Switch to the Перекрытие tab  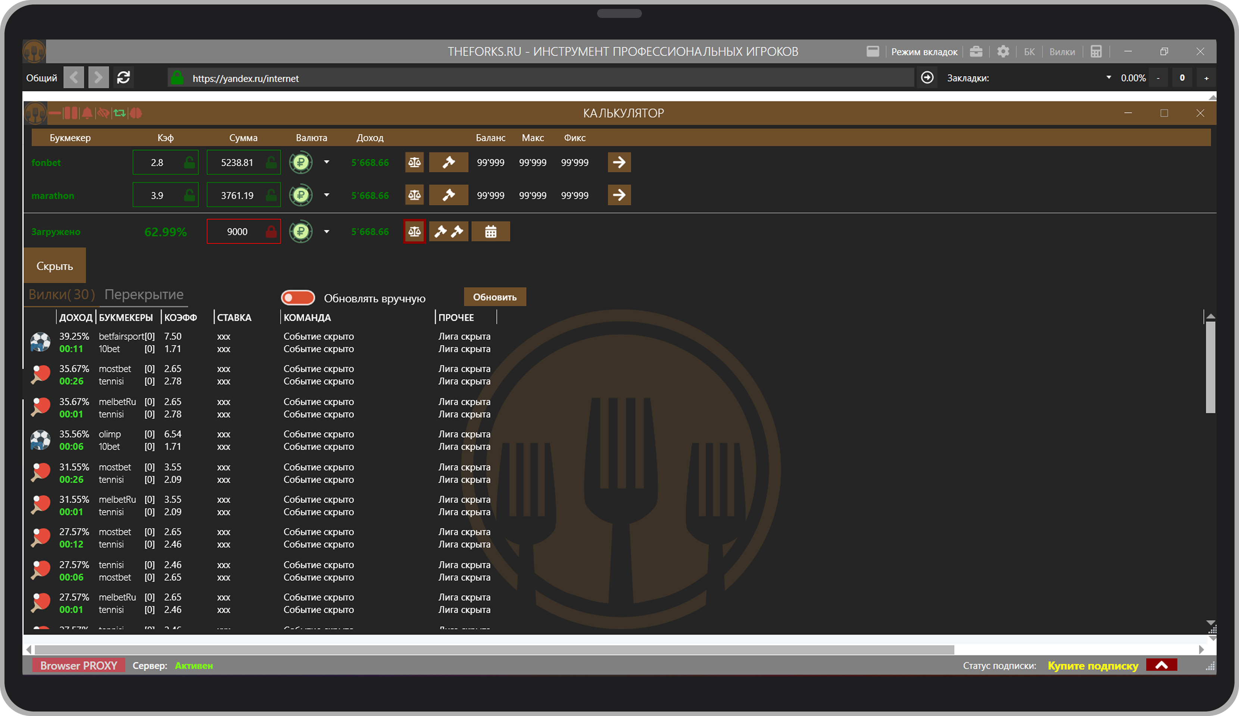tap(144, 294)
